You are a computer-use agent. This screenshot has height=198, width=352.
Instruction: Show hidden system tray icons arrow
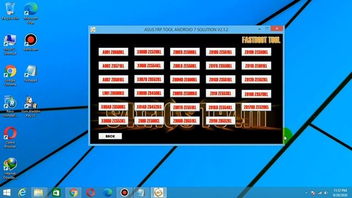[306, 193]
